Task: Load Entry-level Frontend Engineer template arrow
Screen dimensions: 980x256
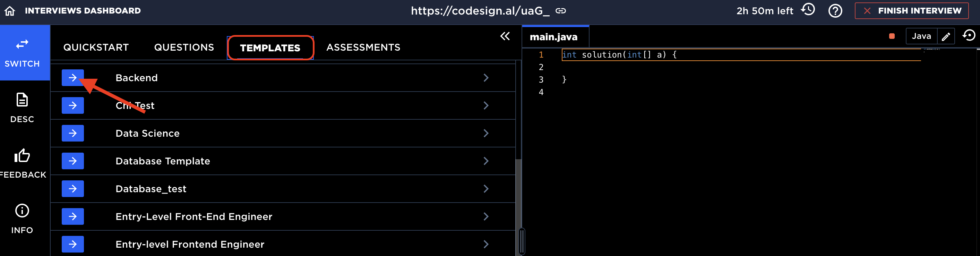Action: point(73,244)
